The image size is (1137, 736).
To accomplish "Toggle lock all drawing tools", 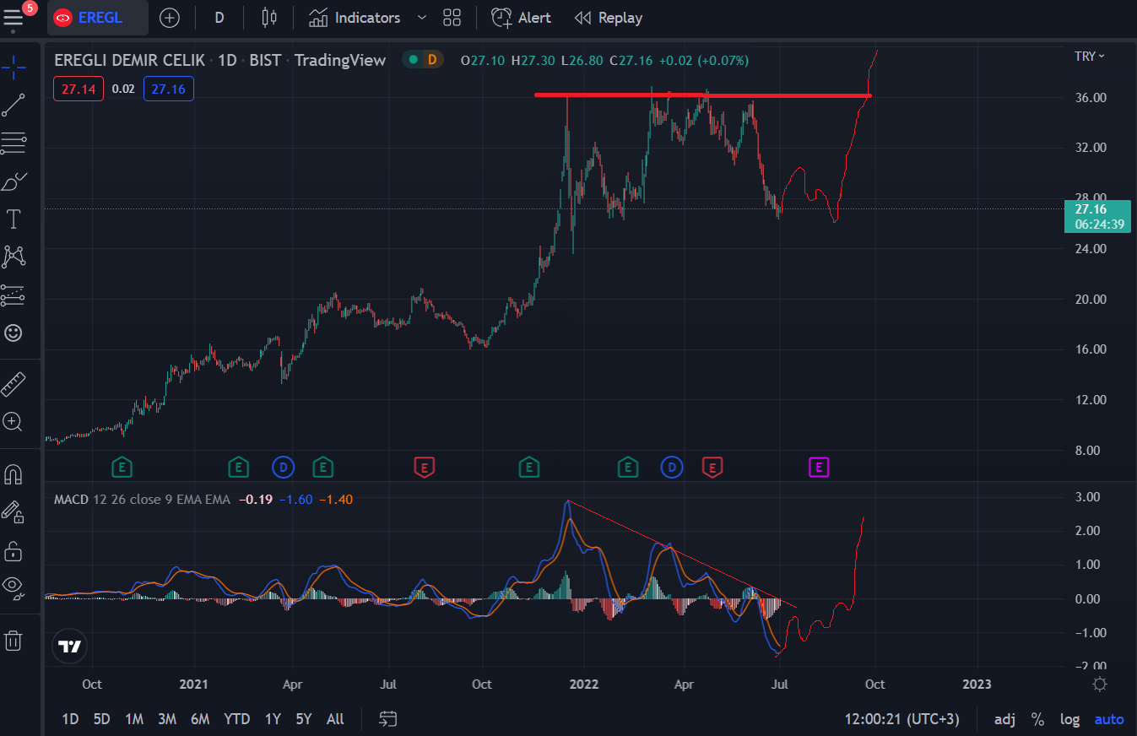I will pos(14,550).
